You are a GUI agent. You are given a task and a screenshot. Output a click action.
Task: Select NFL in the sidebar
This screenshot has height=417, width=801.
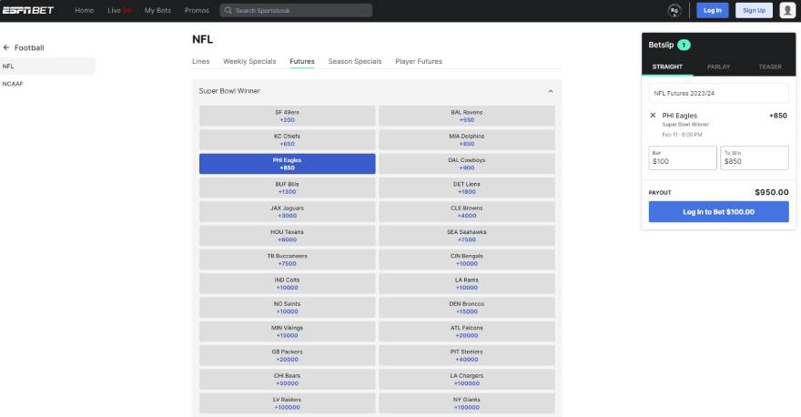(47, 66)
